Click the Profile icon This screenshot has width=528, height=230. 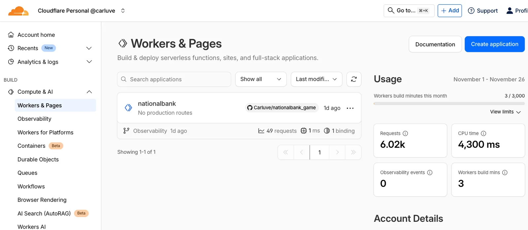510,11
